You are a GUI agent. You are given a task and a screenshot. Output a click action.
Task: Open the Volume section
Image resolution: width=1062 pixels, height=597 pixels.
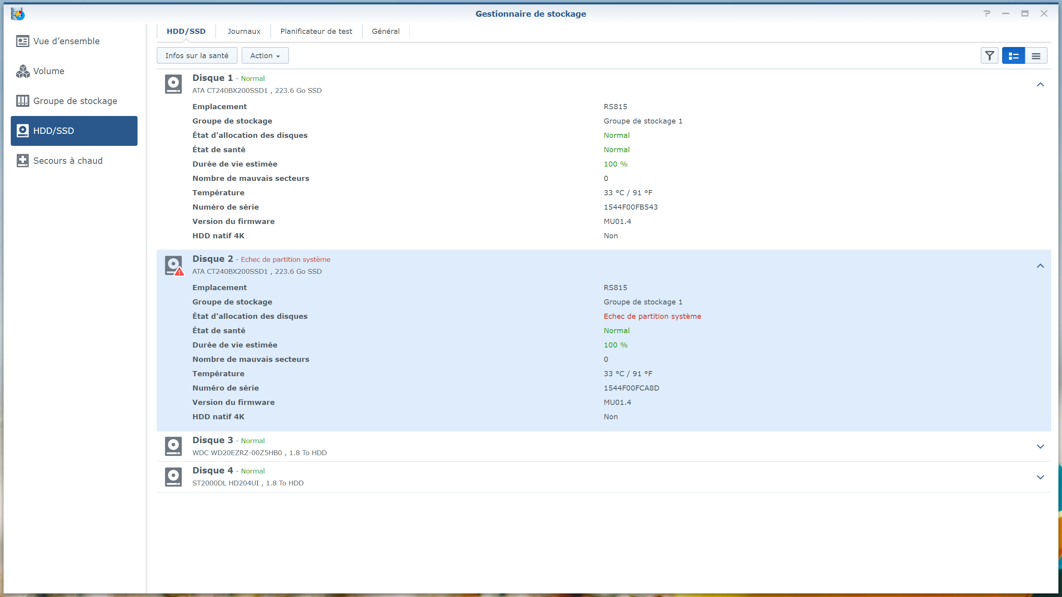(48, 71)
